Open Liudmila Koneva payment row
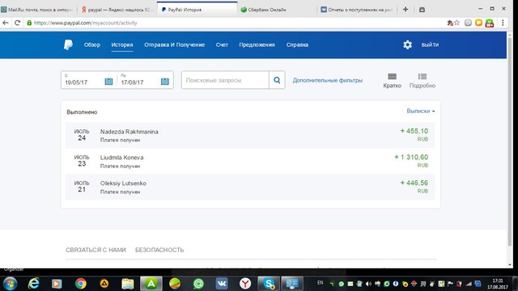Image resolution: width=518 pixels, height=291 pixels. (250, 162)
